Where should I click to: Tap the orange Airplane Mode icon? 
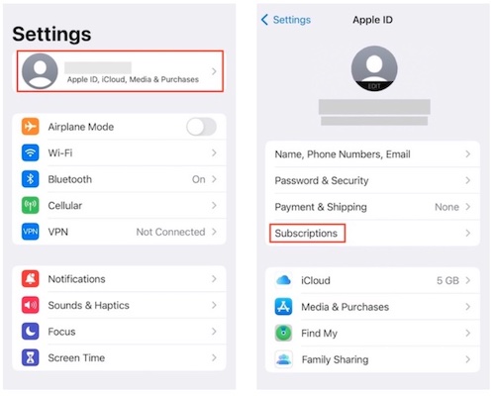click(31, 127)
